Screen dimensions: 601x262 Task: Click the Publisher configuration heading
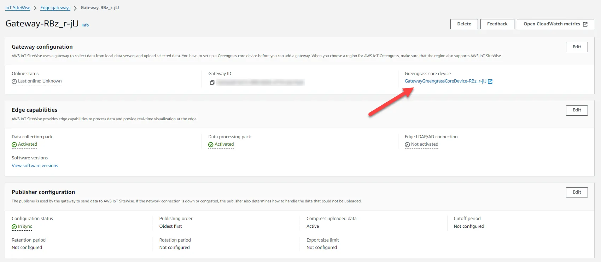click(43, 192)
